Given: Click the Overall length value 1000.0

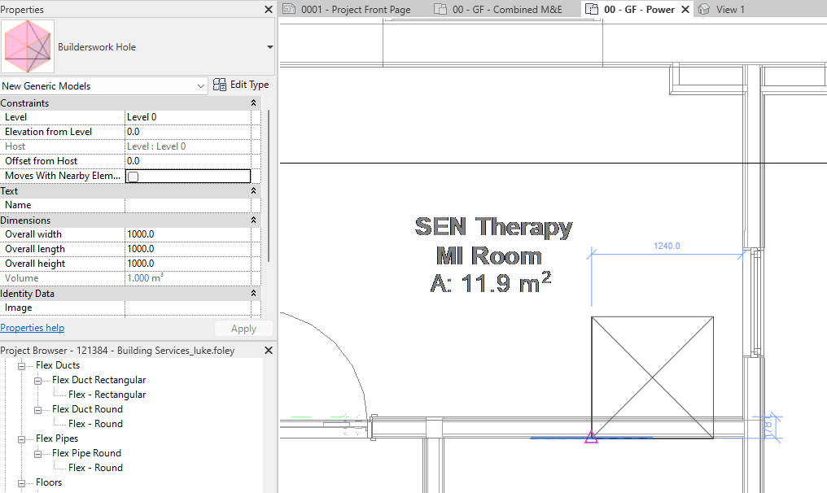Looking at the screenshot, I should pyautogui.click(x=188, y=249).
